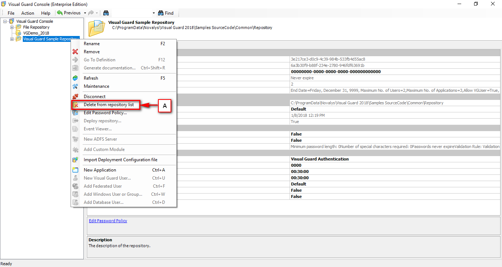Select Import Deployment Configuration file entry
Viewport: 502px width, 267px height.
click(124, 160)
